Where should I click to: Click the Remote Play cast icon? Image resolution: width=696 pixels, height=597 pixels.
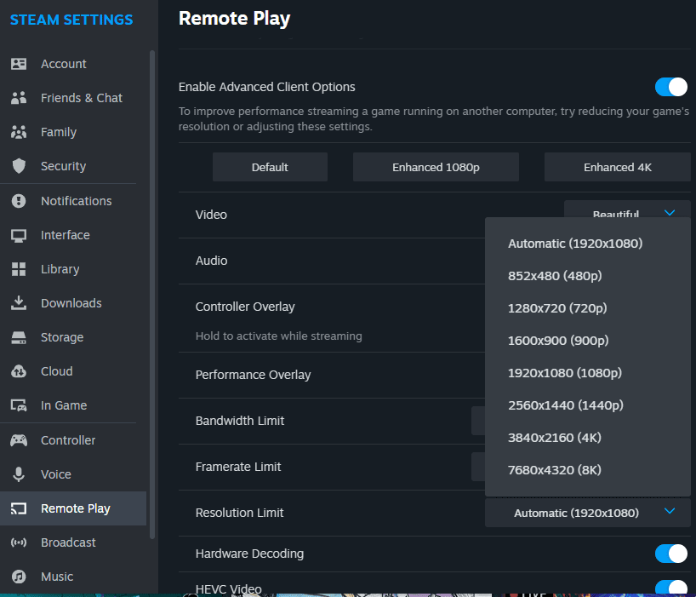19,508
